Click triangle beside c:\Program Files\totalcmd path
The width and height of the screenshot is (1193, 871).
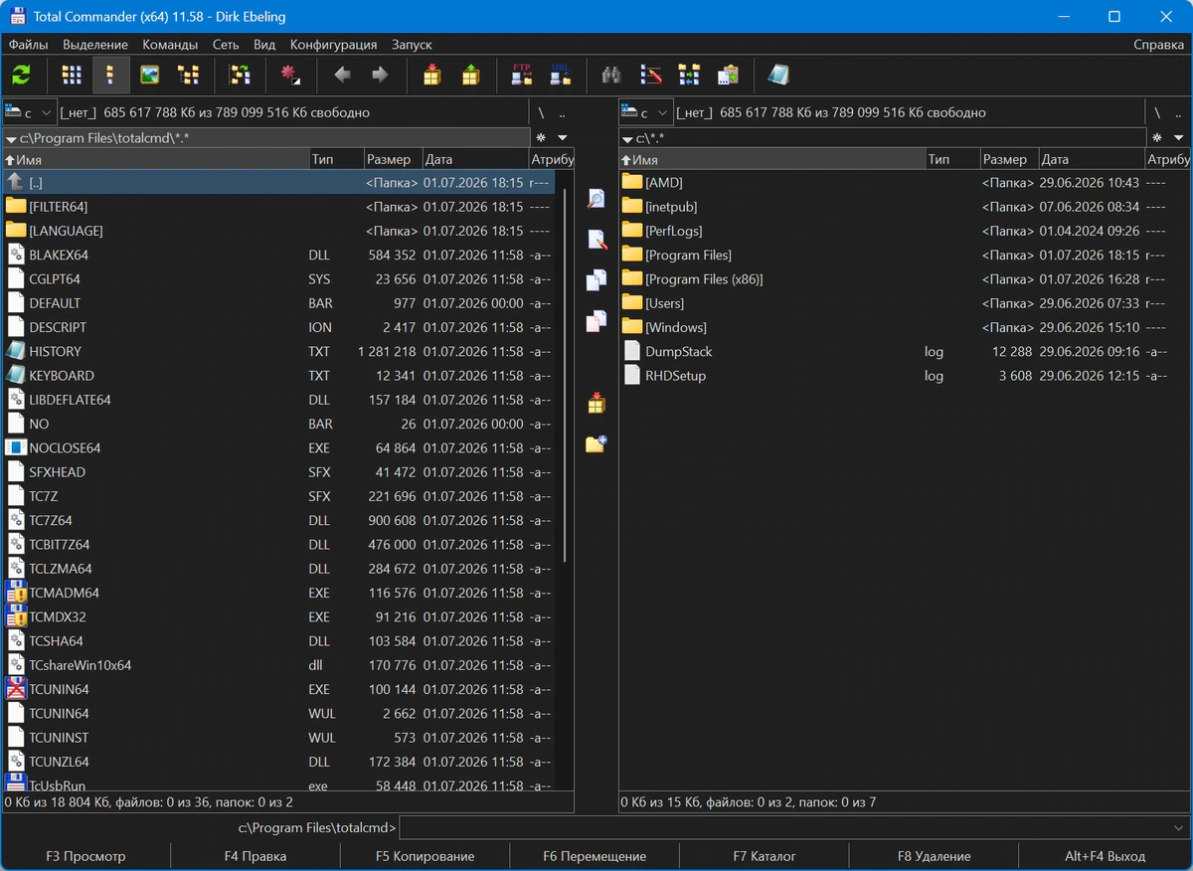click(11, 139)
